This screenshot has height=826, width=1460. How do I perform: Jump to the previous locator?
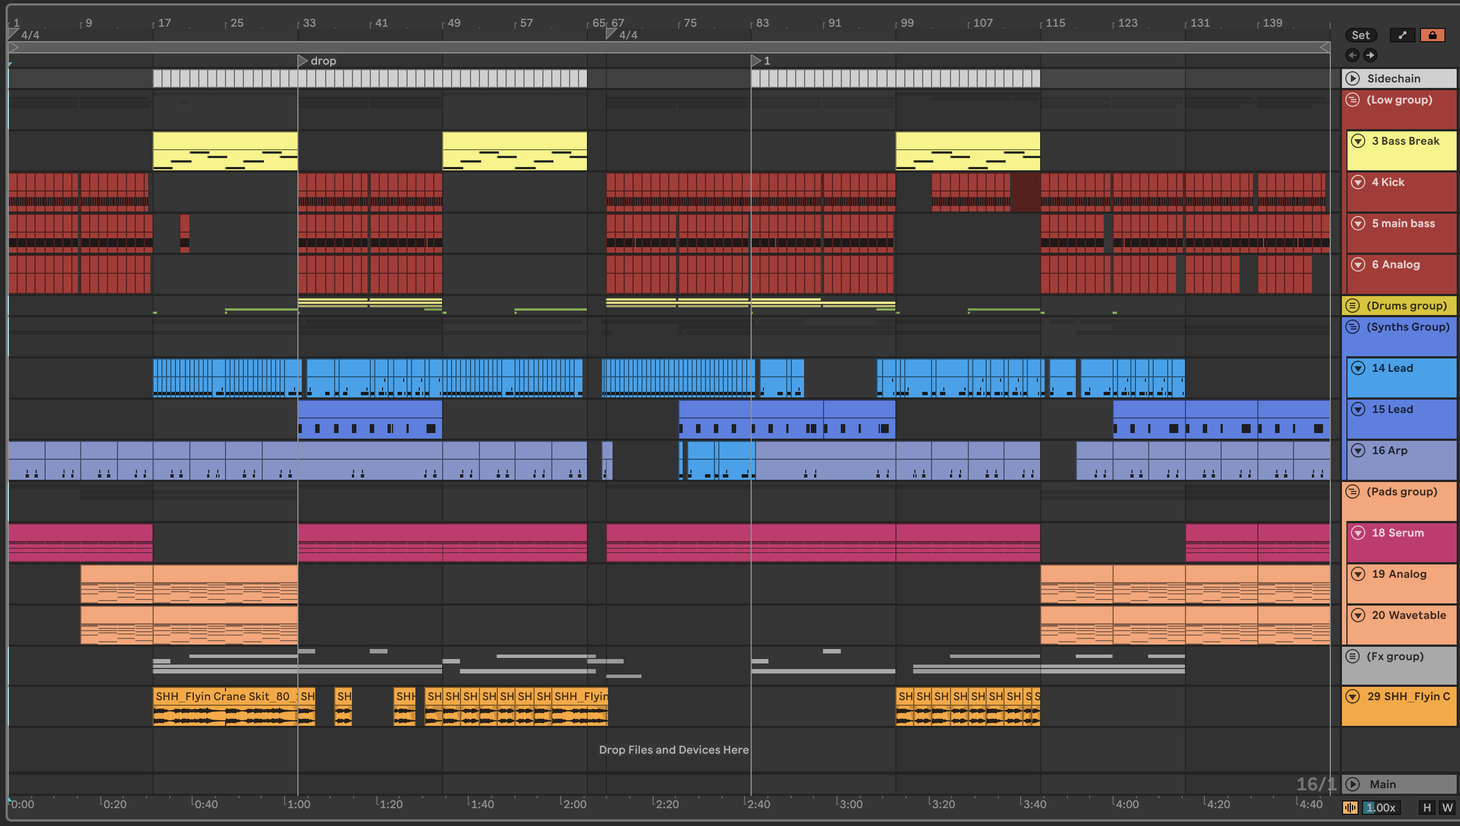[x=1352, y=55]
